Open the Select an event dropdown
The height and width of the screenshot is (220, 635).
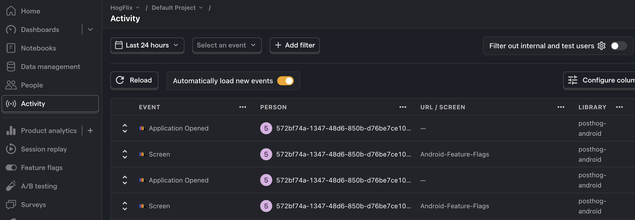click(227, 45)
